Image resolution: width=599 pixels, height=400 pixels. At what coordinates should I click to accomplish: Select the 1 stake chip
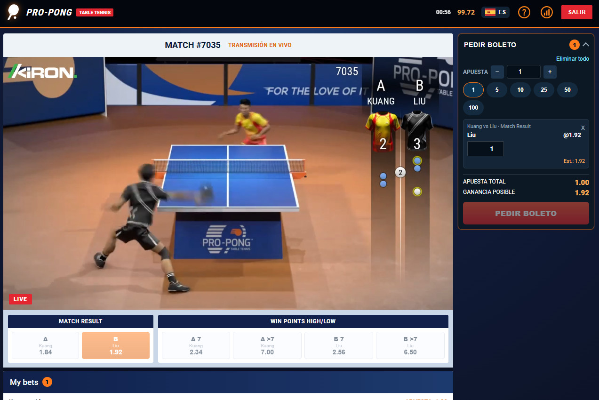click(x=473, y=90)
